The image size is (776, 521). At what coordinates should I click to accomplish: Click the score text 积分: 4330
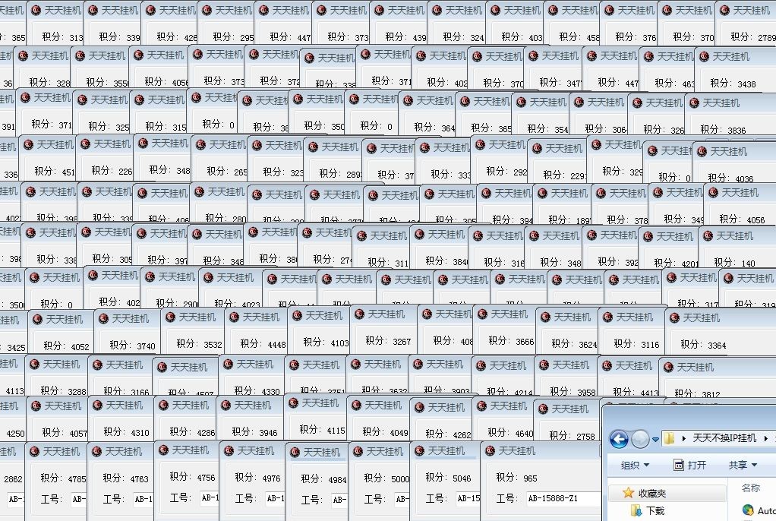pos(257,390)
